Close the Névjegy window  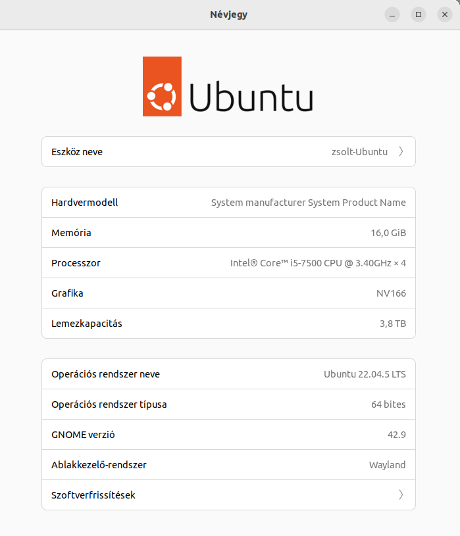445,14
